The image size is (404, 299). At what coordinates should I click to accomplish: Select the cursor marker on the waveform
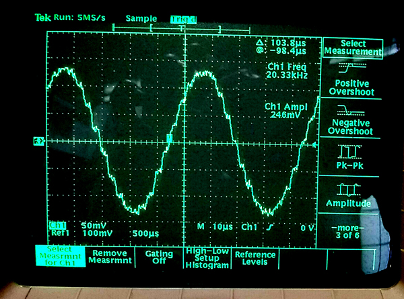(x=169, y=138)
